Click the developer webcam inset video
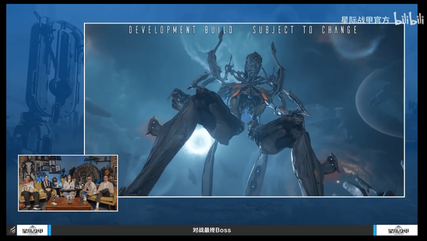427x241 pixels. click(x=68, y=183)
